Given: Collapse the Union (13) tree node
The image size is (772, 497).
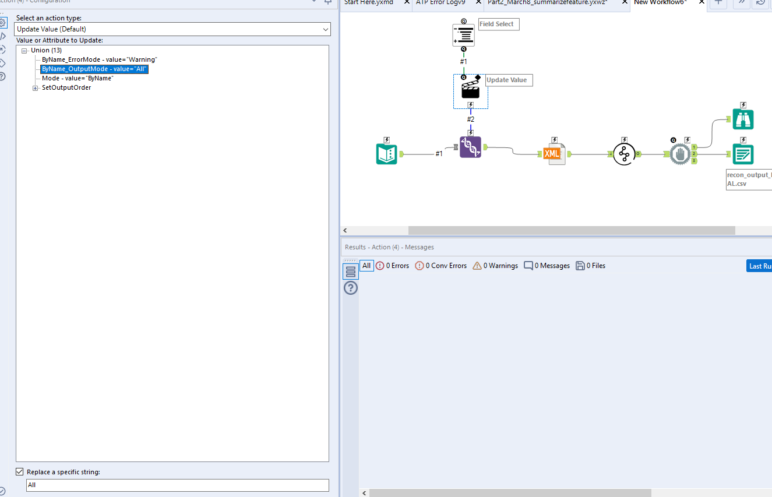Looking at the screenshot, I should 24,50.
